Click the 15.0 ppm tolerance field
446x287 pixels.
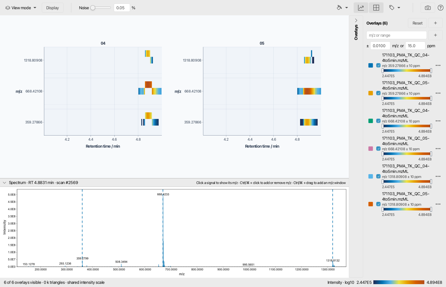[x=415, y=46]
